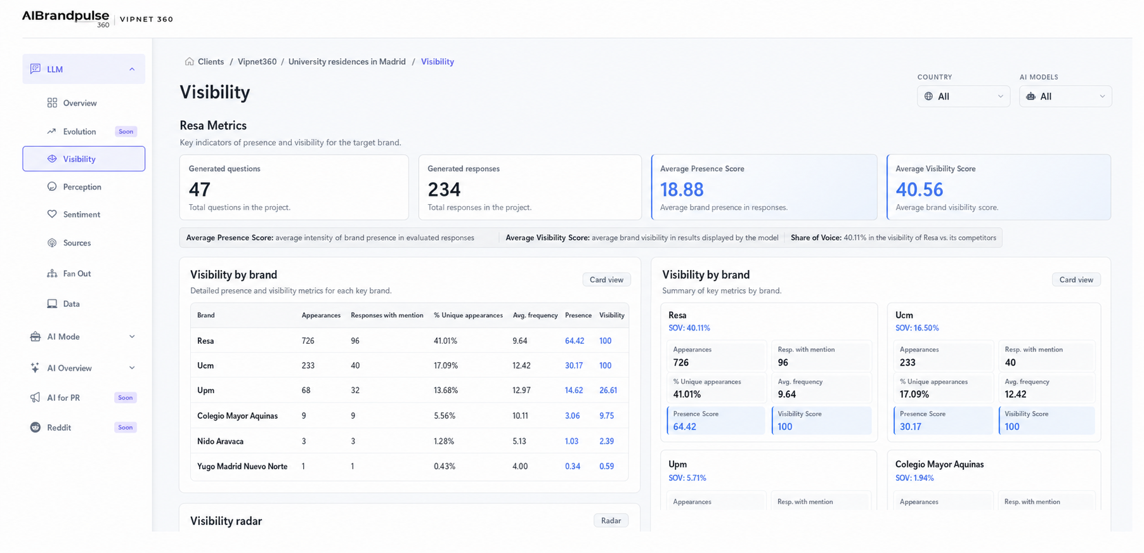Click the Generated questions card
This screenshot has width=1144, height=553.
point(294,187)
